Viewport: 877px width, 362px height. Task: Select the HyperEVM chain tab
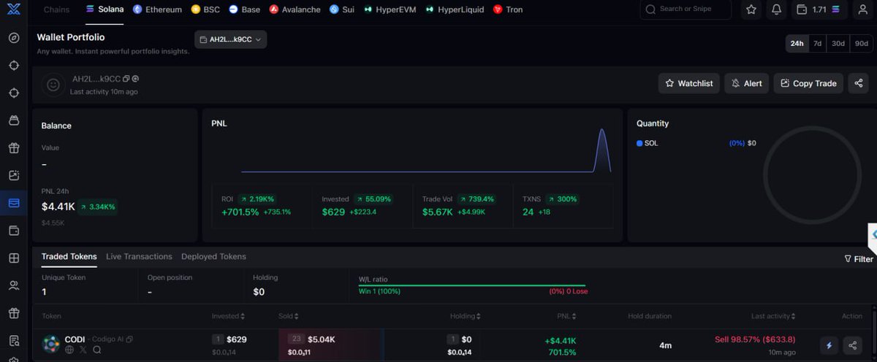[x=390, y=9]
